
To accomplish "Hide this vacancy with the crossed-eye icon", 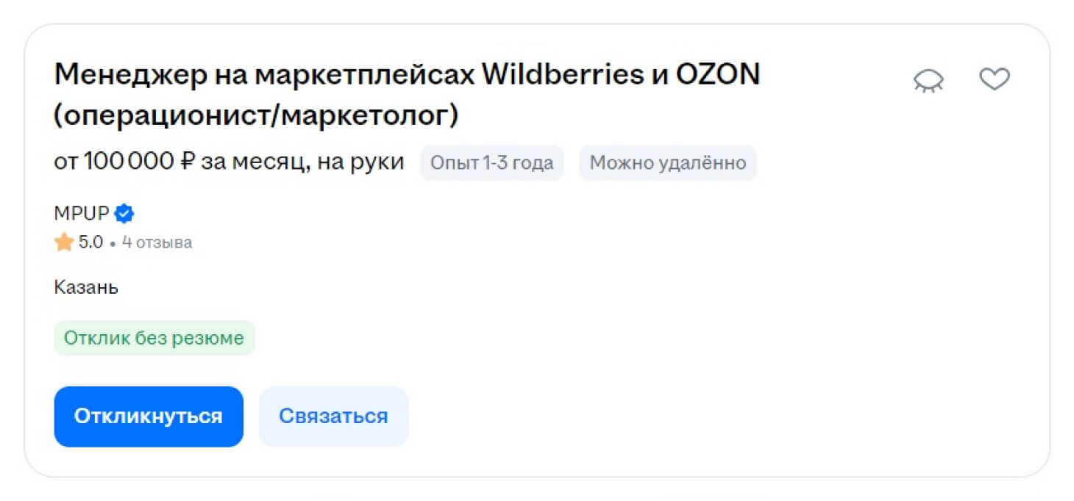I will point(928,79).
